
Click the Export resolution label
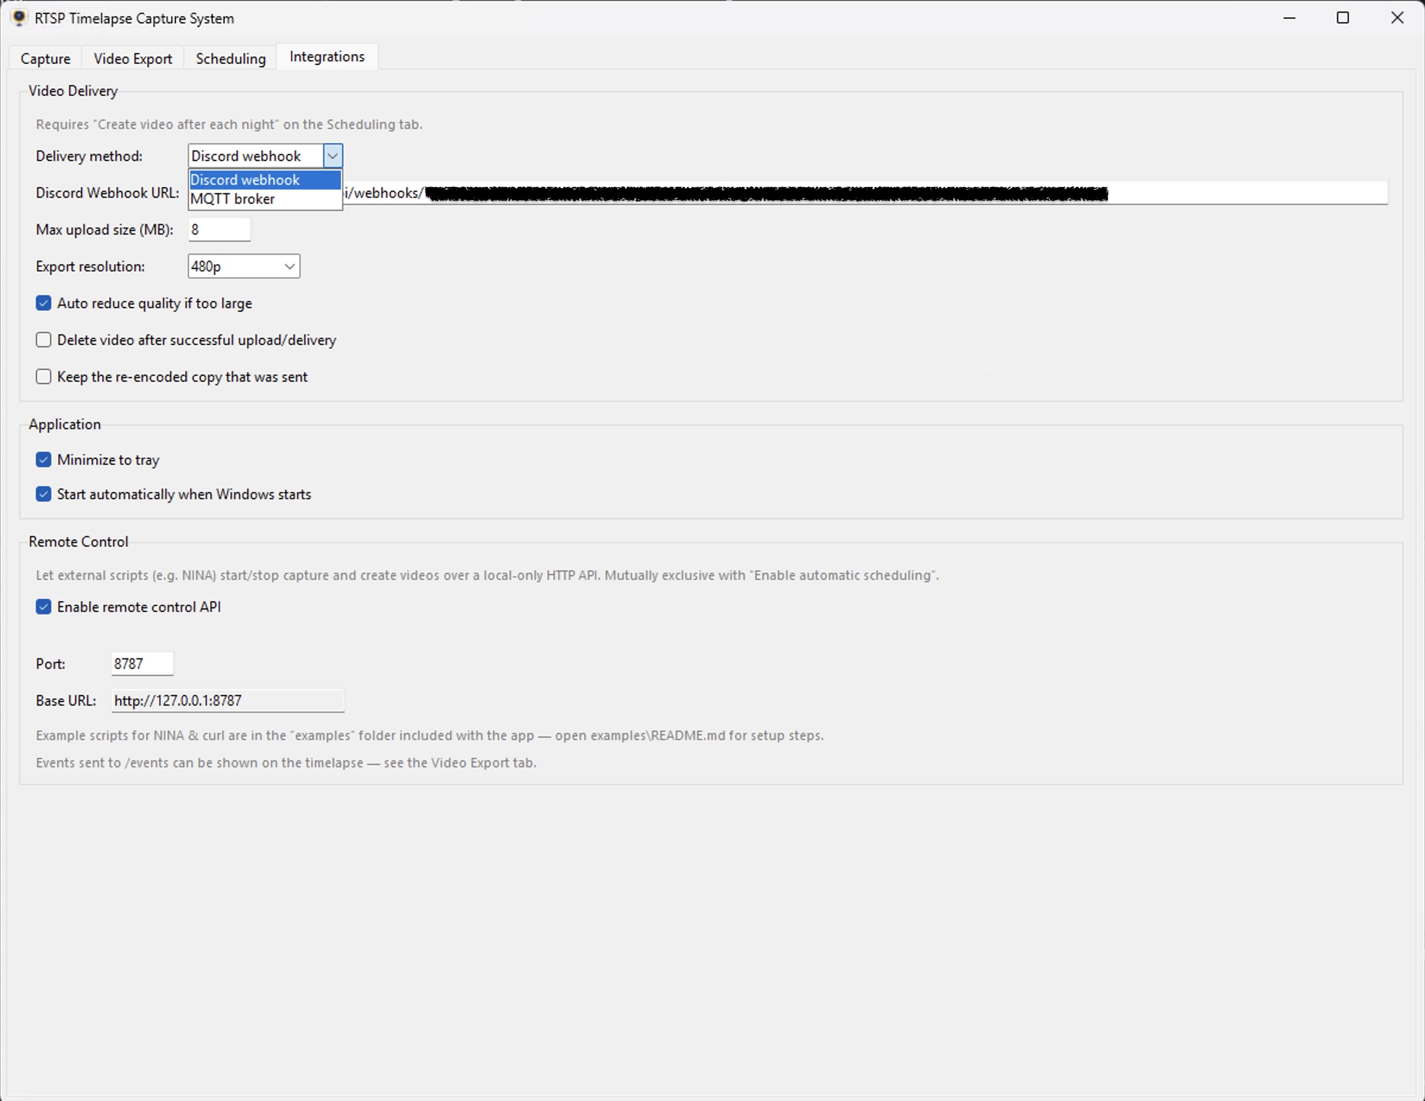[x=90, y=266]
